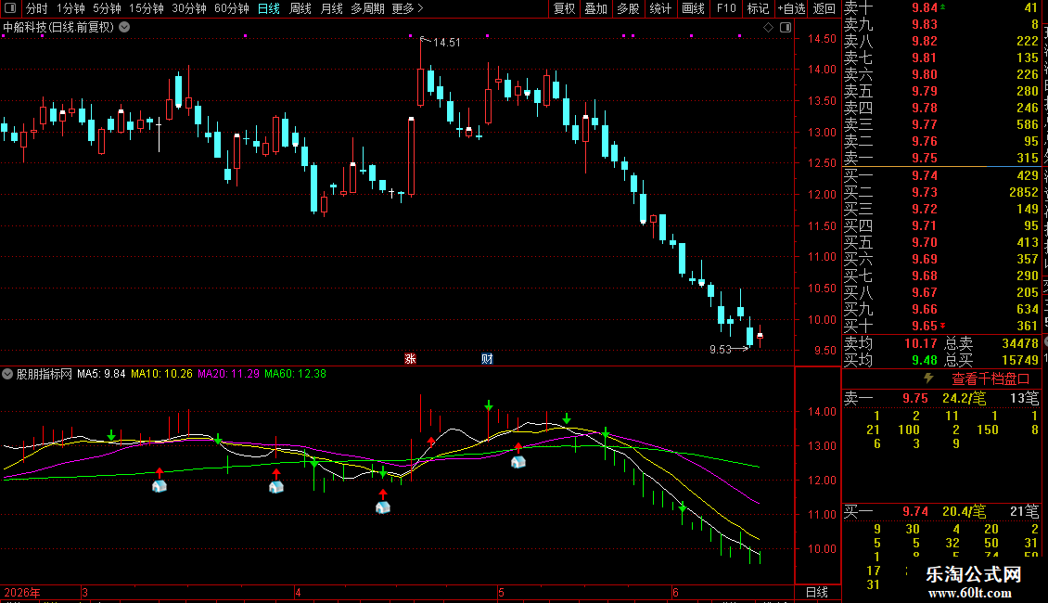Click the lightning icon beside 查看千档盘口

pyautogui.click(x=928, y=378)
